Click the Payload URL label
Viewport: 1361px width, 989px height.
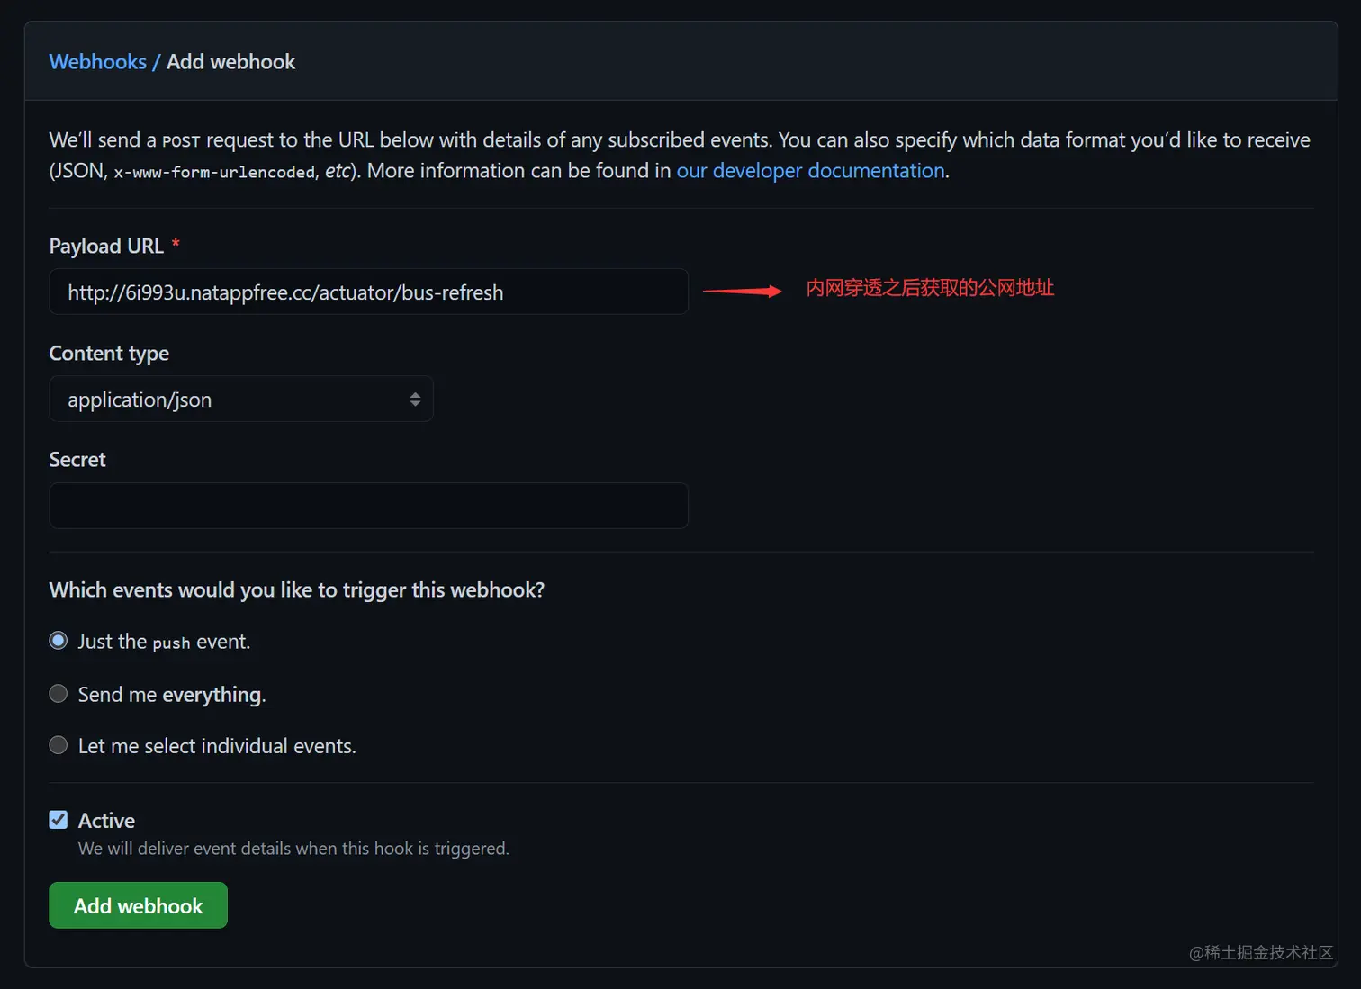pyautogui.click(x=106, y=246)
